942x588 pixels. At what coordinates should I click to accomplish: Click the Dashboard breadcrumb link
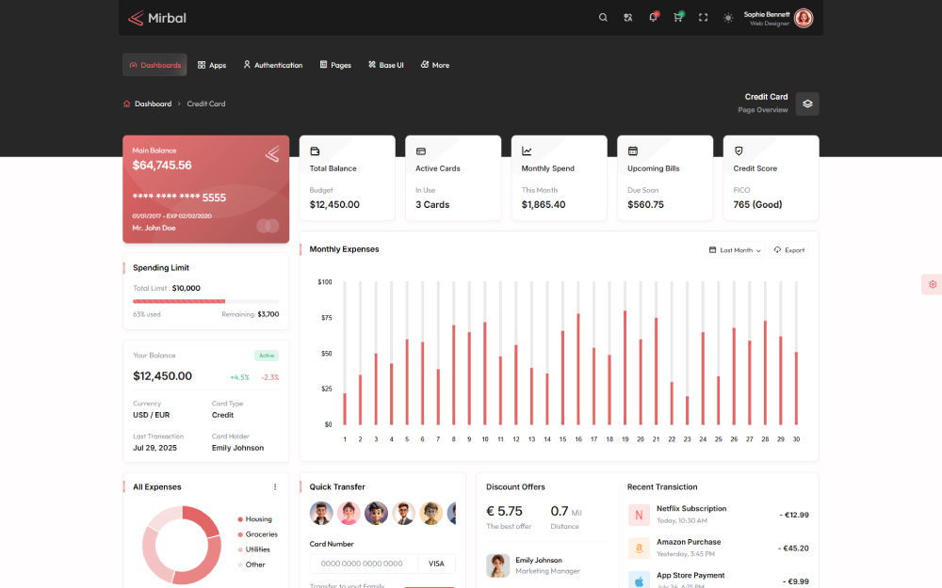click(x=153, y=103)
